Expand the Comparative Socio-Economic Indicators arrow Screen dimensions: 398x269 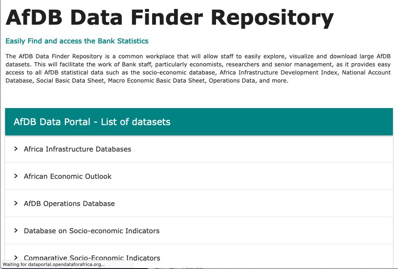tap(16, 258)
